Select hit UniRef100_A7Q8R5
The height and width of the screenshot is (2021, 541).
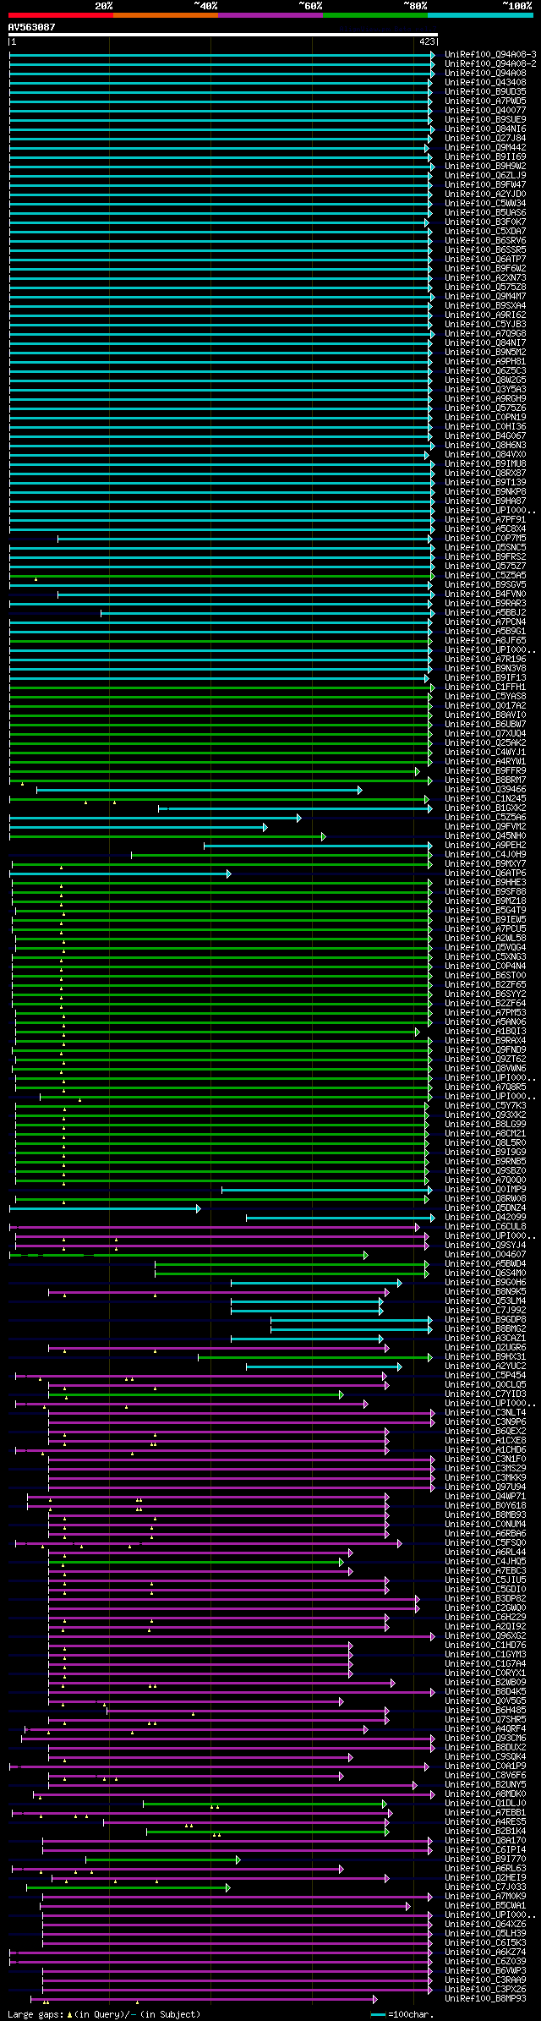[x=485, y=1087]
